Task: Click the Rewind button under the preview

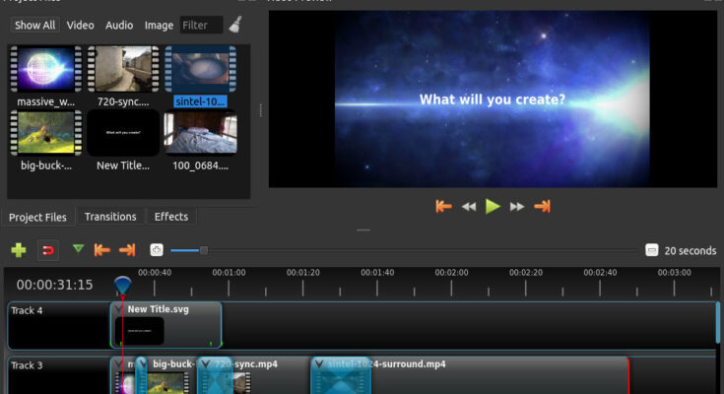Action: point(469,207)
